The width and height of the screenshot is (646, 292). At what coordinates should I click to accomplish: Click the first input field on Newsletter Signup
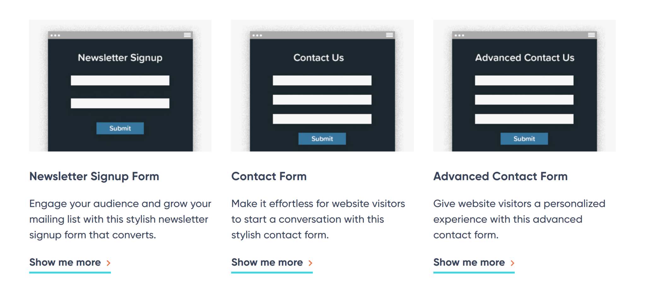click(x=120, y=80)
